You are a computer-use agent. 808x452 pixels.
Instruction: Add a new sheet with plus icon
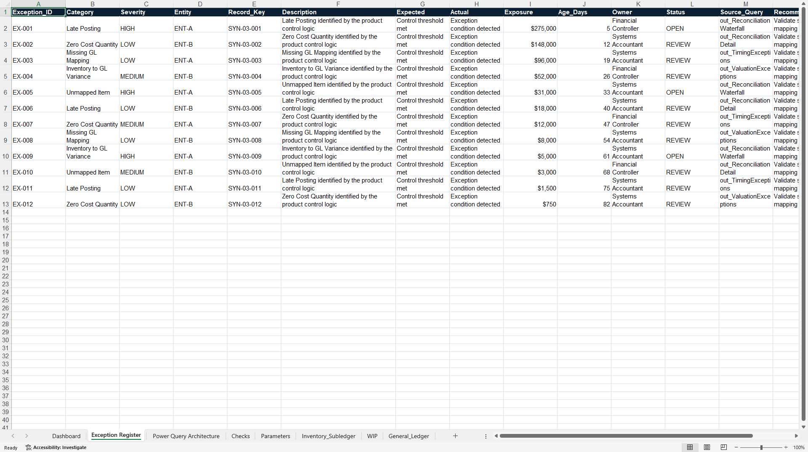click(x=455, y=436)
